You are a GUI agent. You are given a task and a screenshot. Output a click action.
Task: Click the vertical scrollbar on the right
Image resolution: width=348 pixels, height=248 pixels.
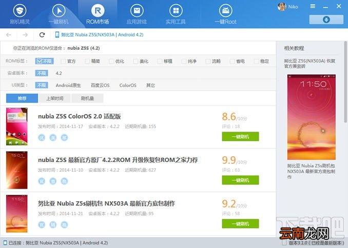click(345, 82)
